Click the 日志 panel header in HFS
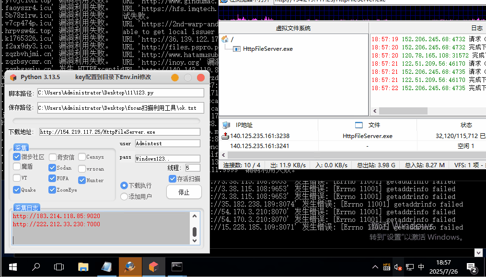The width and height of the screenshot is (486, 277). [477, 28]
